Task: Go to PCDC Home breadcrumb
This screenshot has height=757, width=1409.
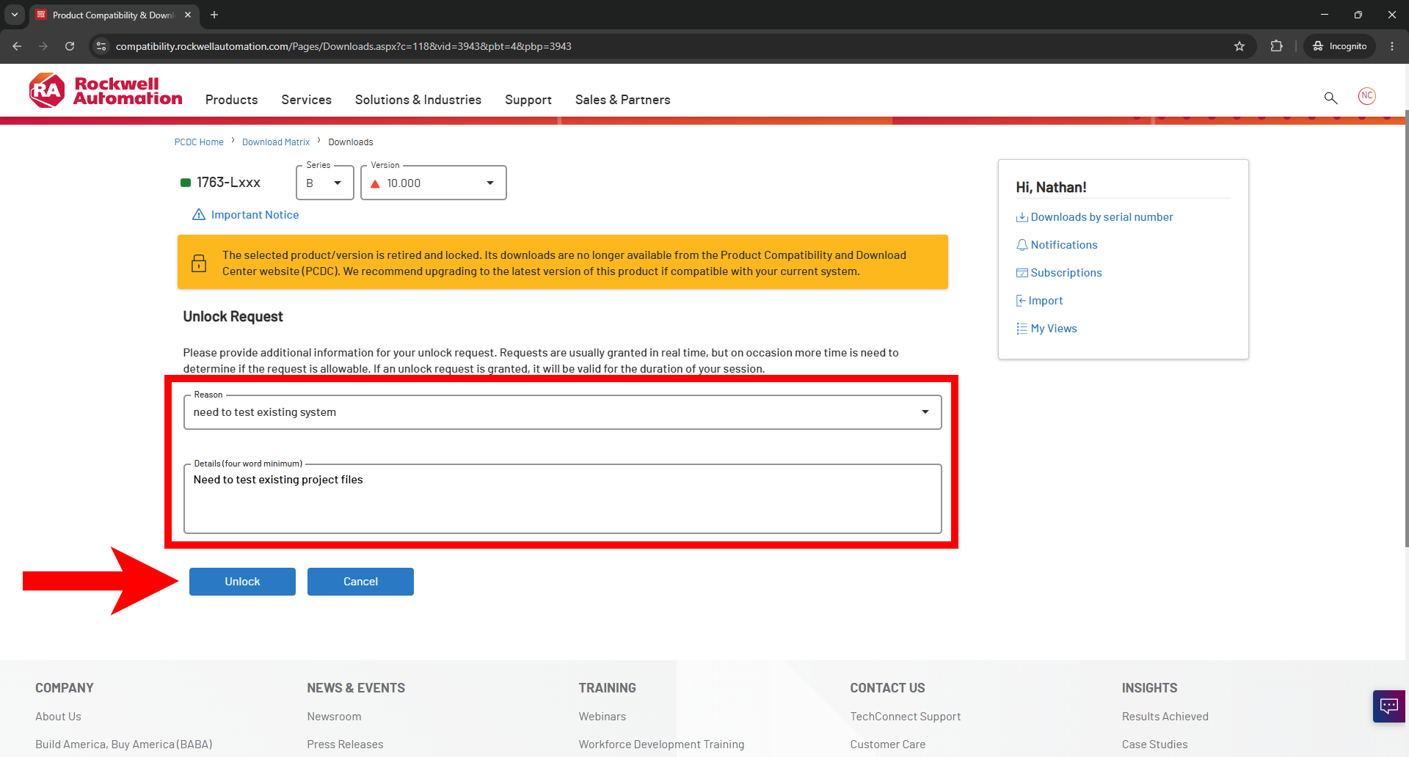Action: (199, 142)
